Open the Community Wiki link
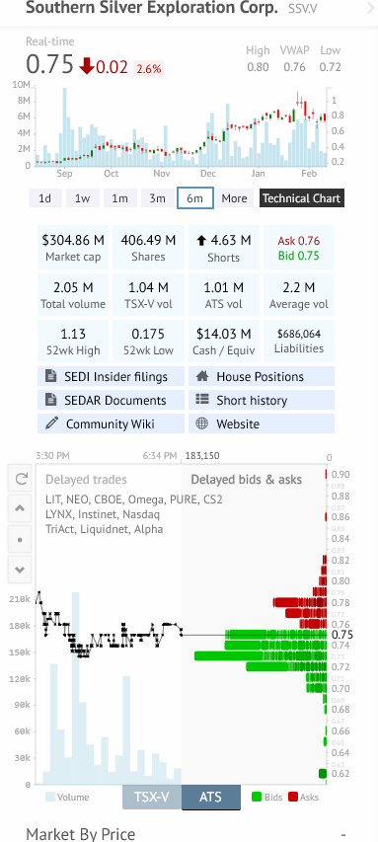Image resolution: width=378 pixels, height=842 pixels. 111,423
